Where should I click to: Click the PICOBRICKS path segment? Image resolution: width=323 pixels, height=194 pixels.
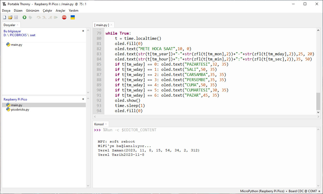(18, 35)
